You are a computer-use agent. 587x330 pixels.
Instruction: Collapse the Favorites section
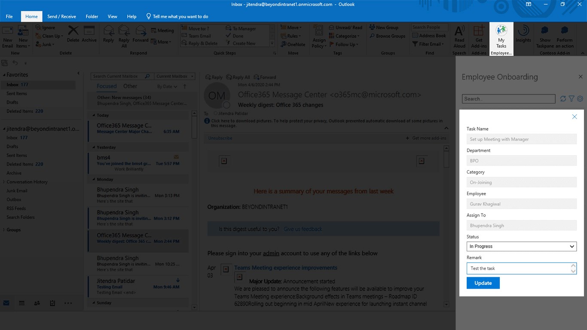[x=4, y=75]
